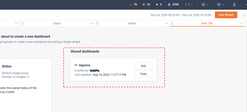Click the Shared dashboards heading
This screenshot has height=112, width=247.
pyautogui.click(x=85, y=51)
